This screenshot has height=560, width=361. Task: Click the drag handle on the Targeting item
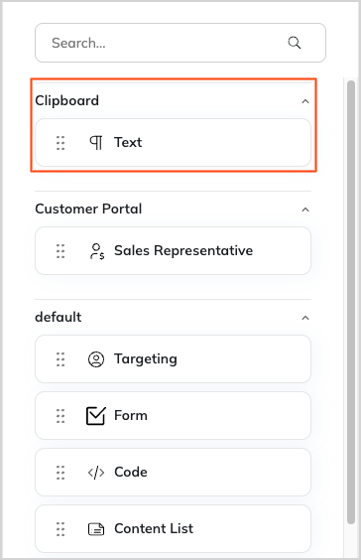tap(60, 359)
